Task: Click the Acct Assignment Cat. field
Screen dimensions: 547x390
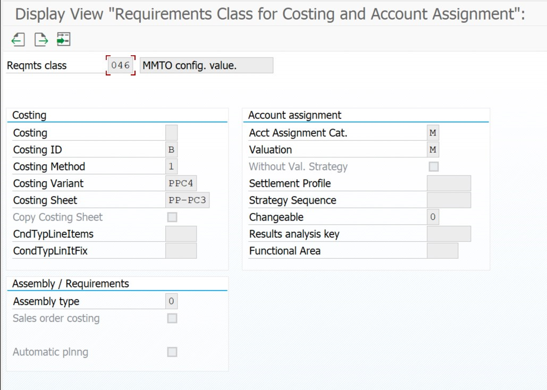Action: click(433, 133)
